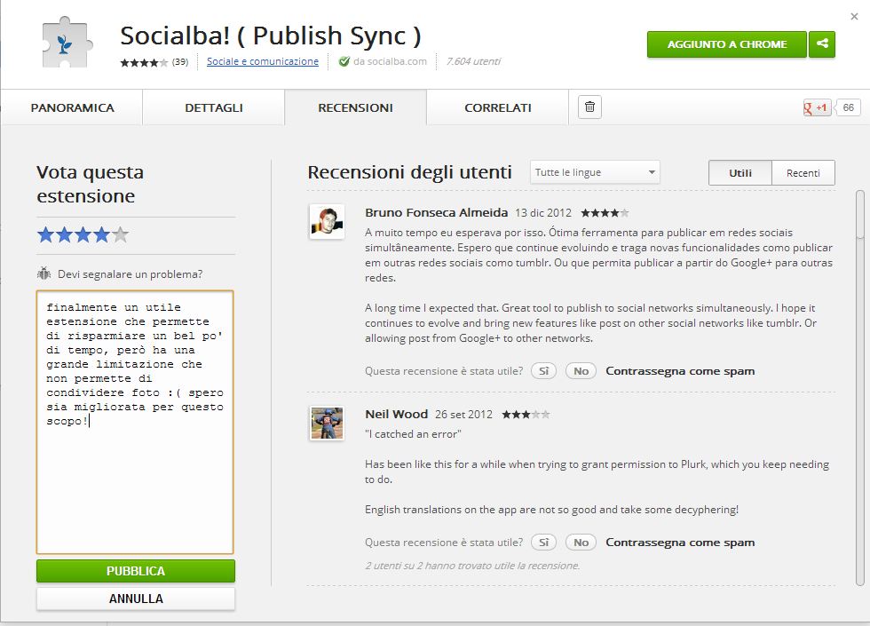This screenshot has width=870, height=626.
Task: Flag Neil Wood's review as spam
Action: [680, 543]
